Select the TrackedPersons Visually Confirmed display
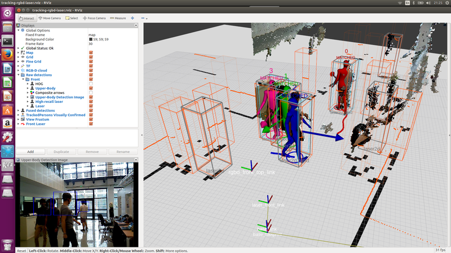Screen dimensions: 451x253 click(x=51, y=115)
